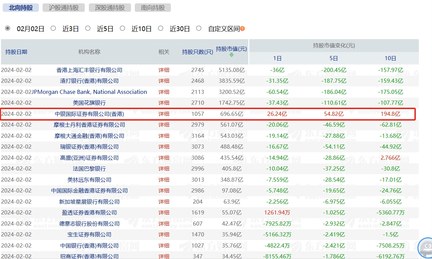Screen dimensions: 432x259
Task: Click the green sort arrow under 持股市值(元)
Action: pyautogui.click(x=232, y=55)
